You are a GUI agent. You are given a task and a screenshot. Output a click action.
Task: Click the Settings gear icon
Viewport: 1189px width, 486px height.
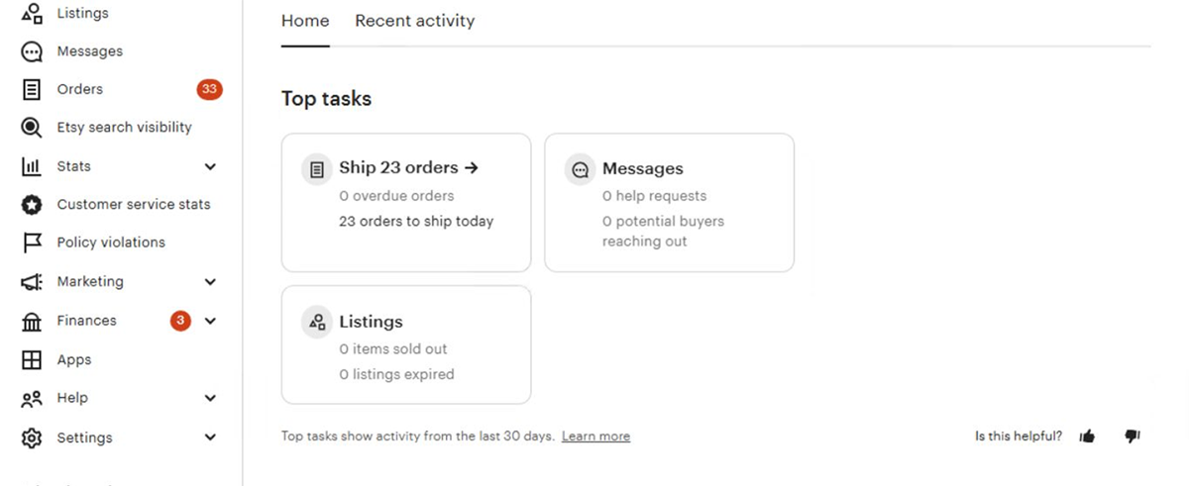tap(32, 437)
